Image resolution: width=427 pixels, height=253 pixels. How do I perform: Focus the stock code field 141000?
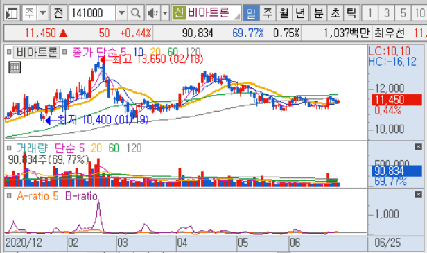click(92, 12)
